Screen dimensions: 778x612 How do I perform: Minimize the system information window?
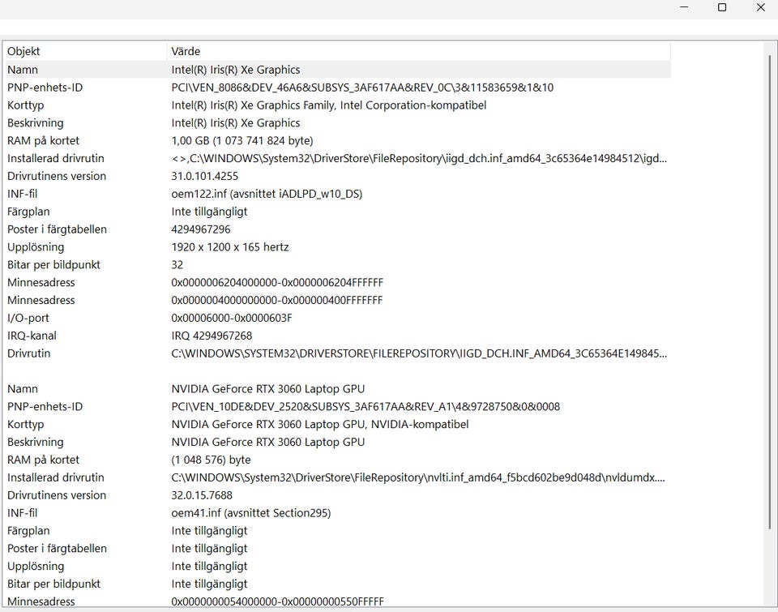click(x=683, y=7)
